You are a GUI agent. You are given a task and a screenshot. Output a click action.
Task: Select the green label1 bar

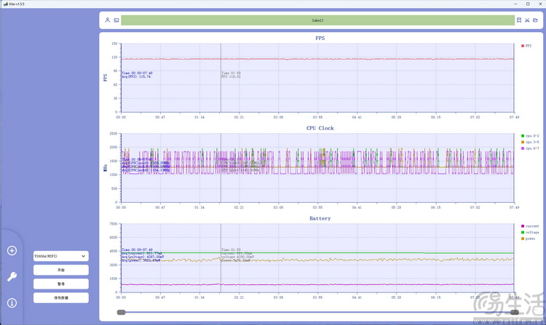tap(317, 20)
